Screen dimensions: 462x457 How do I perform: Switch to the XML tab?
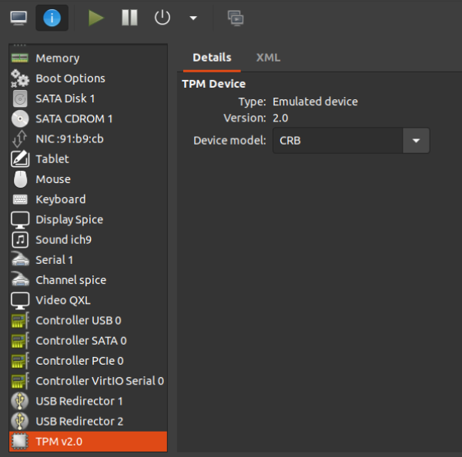point(268,58)
